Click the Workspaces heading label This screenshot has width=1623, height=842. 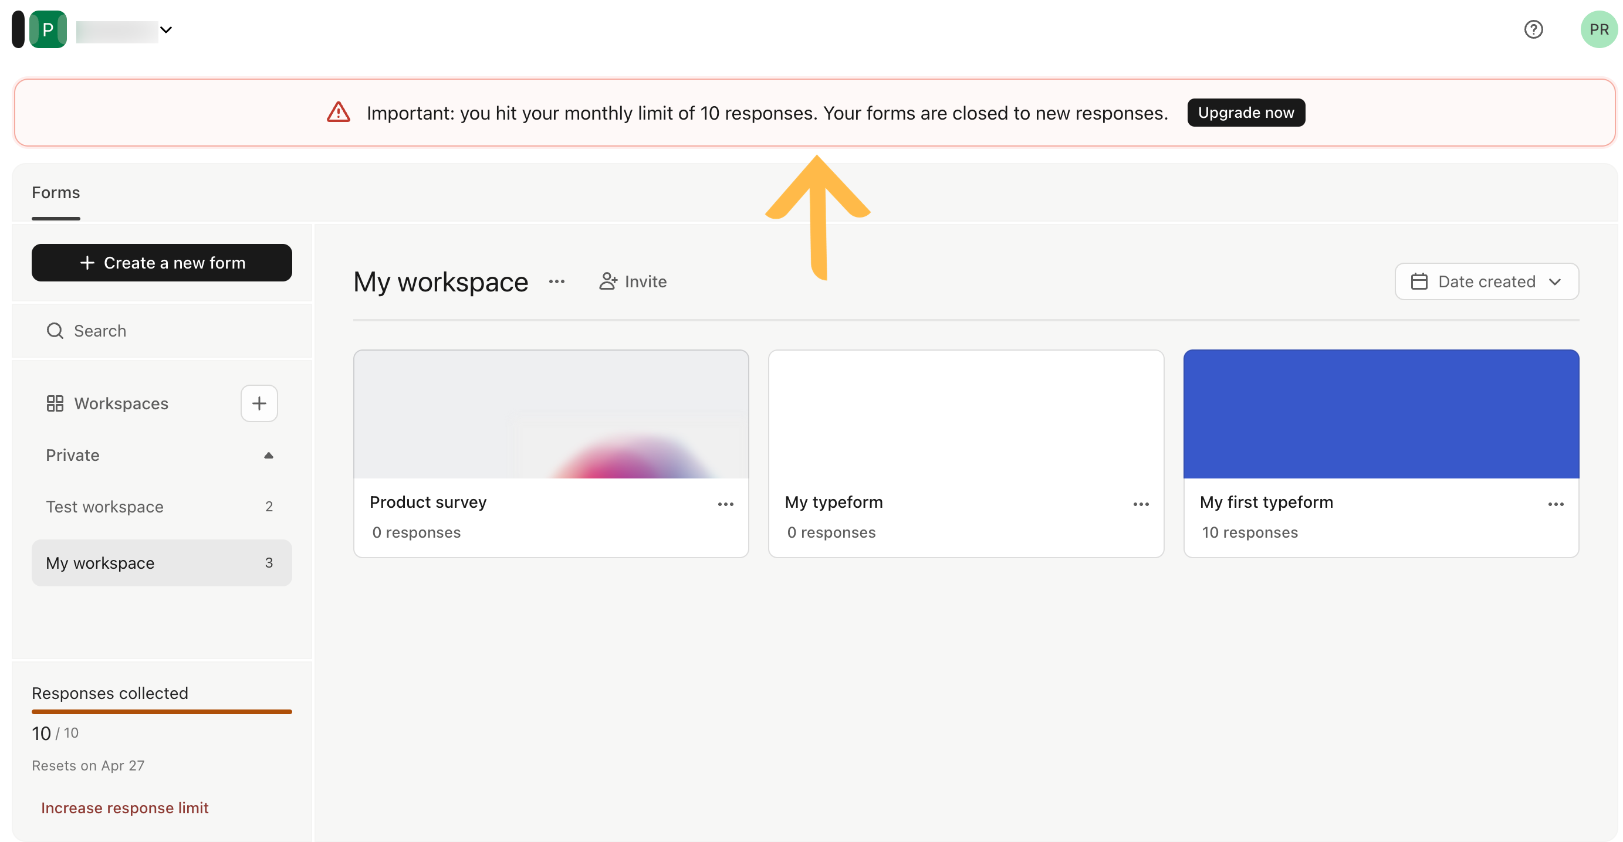[121, 403]
